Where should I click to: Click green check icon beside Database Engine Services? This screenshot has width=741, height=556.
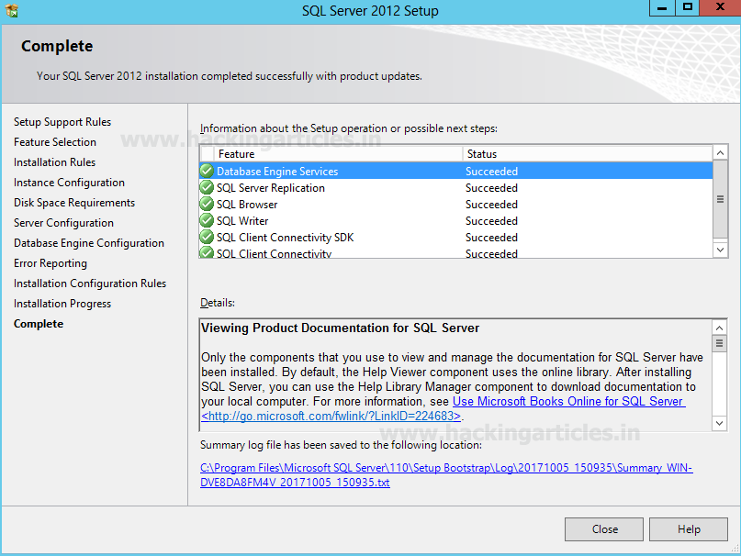207,171
